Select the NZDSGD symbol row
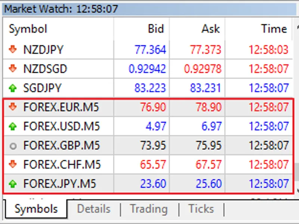 click(148, 69)
